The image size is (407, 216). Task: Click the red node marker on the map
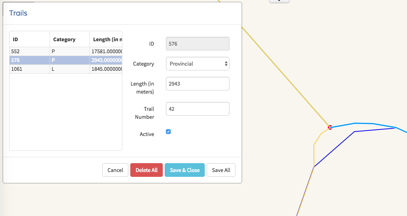[330, 128]
